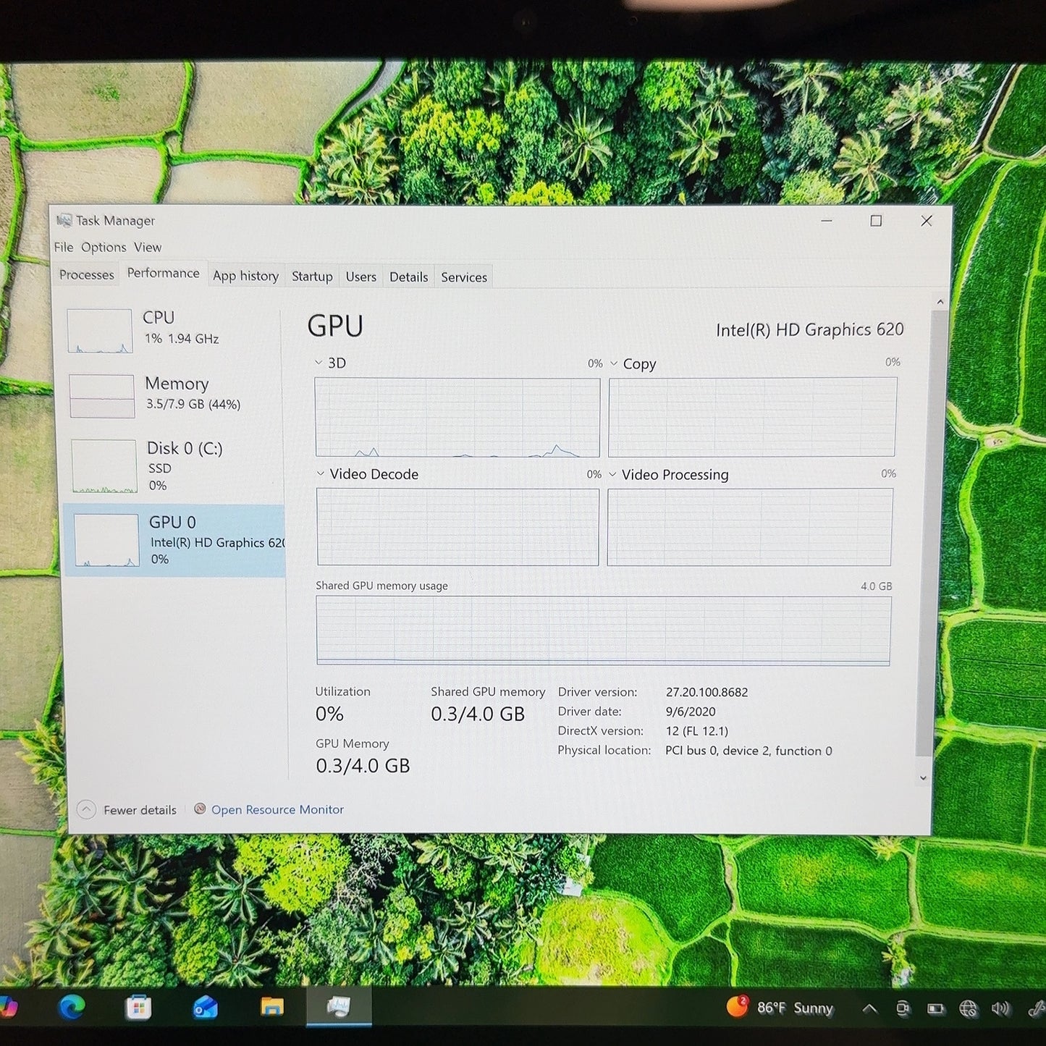Open the File menu
Image resolution: width=1046 pixels, height=1046 pixels.
(64, 247)
